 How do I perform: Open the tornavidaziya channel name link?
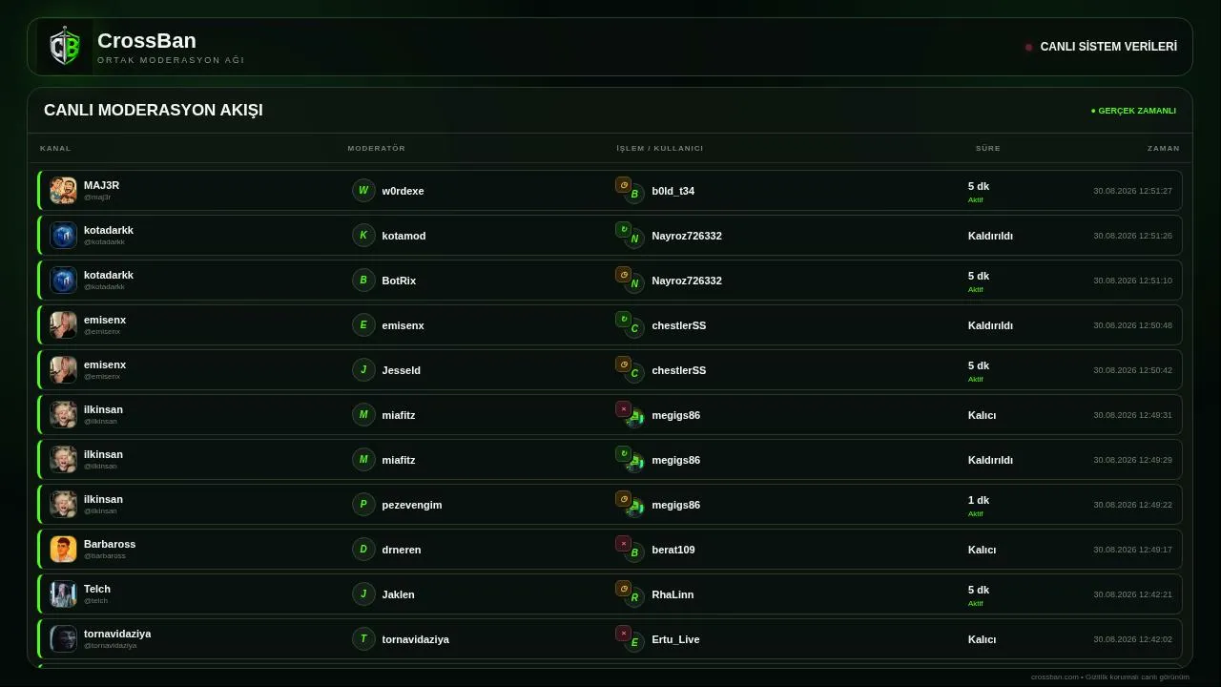[117, 634]
